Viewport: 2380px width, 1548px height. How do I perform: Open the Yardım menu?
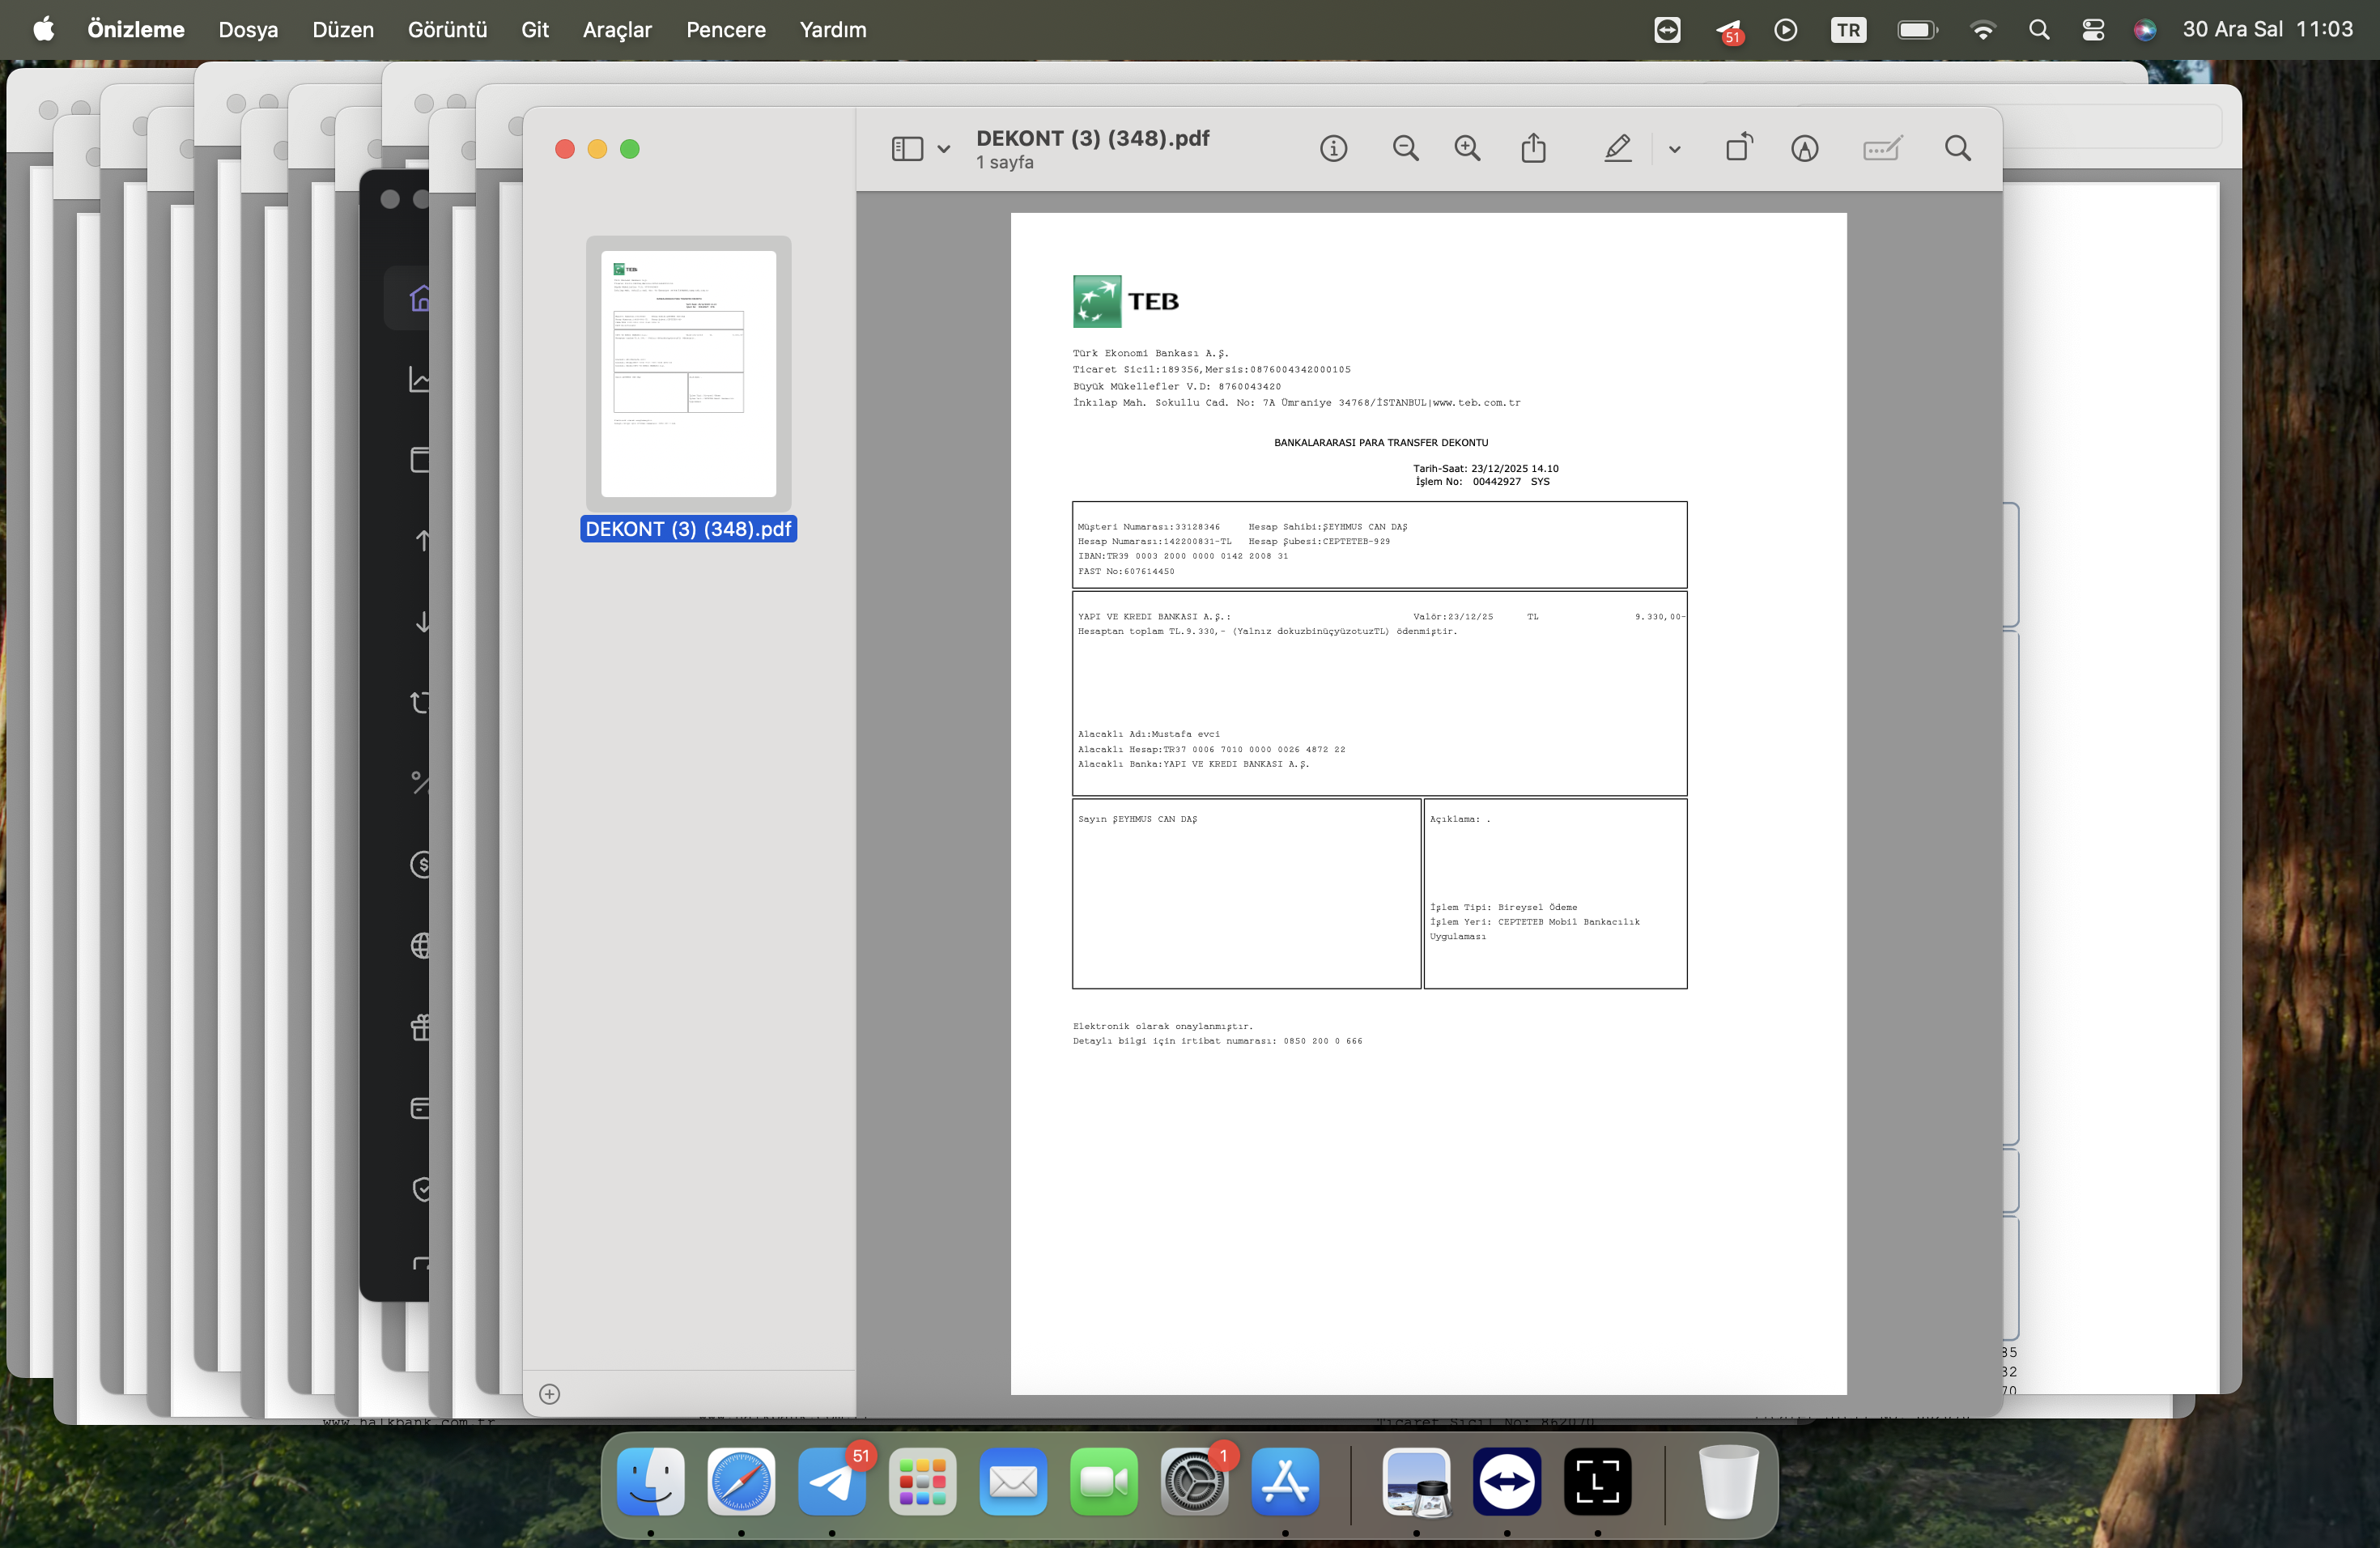[833, 29]
